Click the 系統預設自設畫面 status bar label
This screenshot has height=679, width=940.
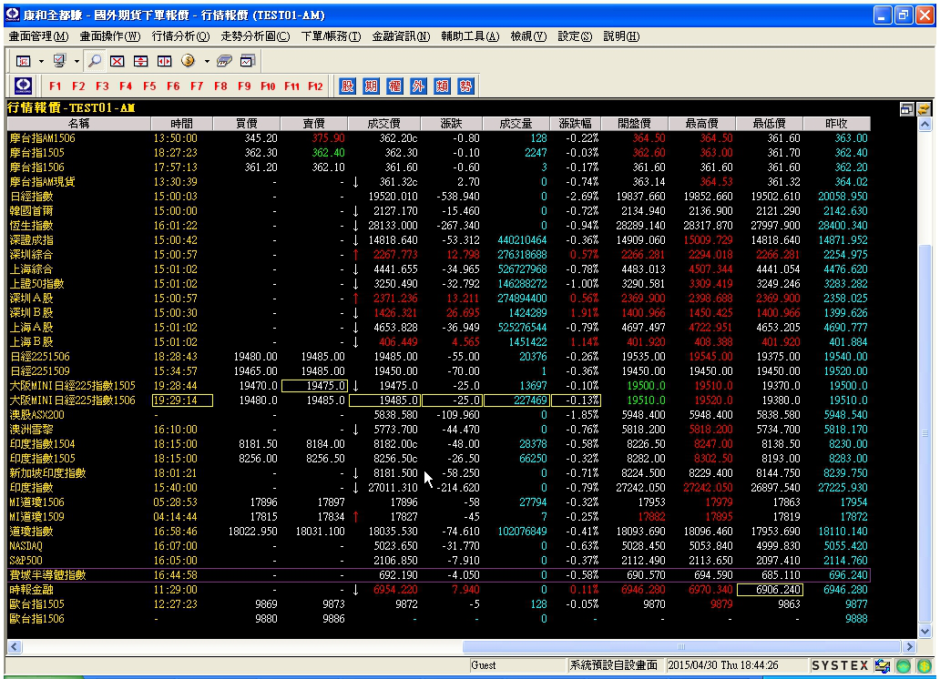tap(614, 665)
